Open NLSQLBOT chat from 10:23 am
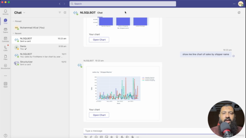 click(40, 40)
